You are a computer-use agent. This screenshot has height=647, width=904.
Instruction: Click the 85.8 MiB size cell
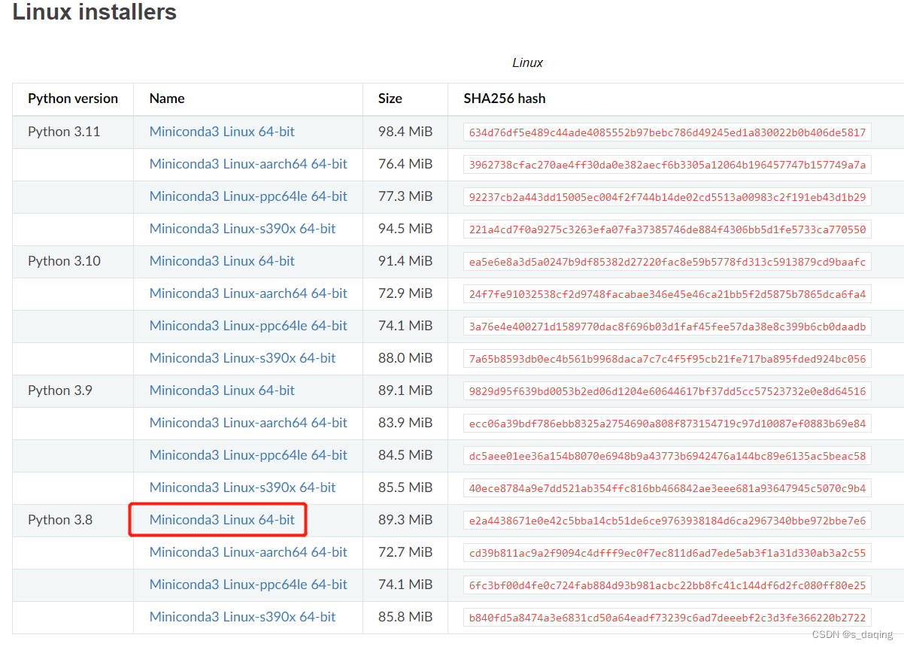click(x=405, y=617)
